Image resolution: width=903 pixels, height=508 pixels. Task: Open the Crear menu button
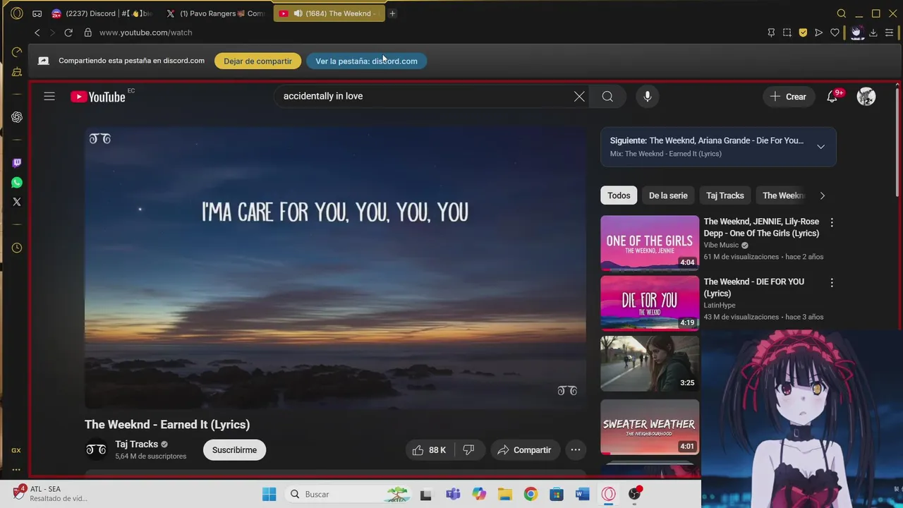789,97
